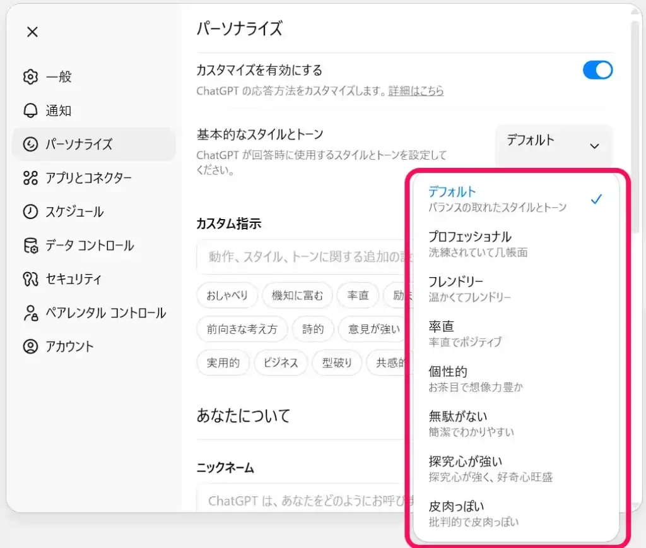
Task: Collapse the デフォルト style dropdown
Action: (553, 145)
